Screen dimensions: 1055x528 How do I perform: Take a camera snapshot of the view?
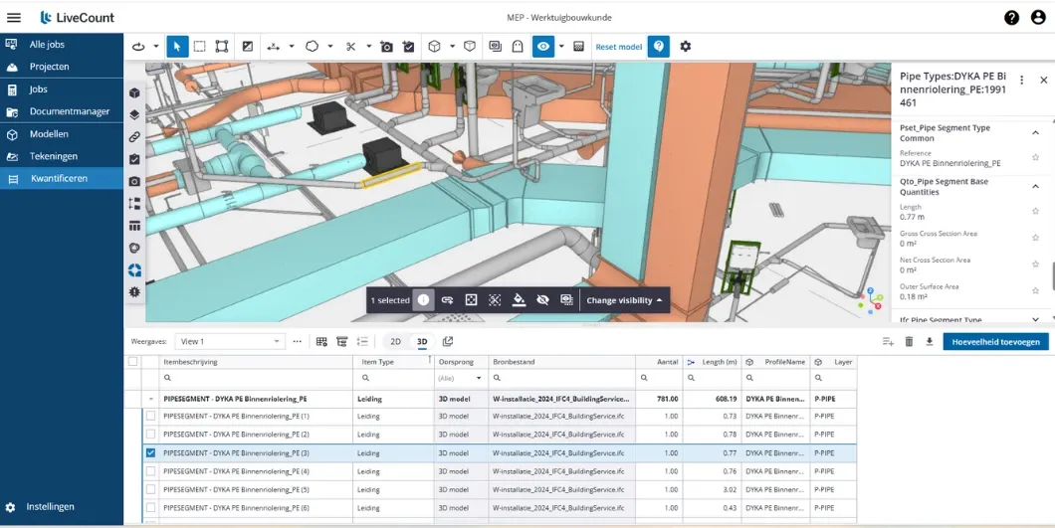387,47
